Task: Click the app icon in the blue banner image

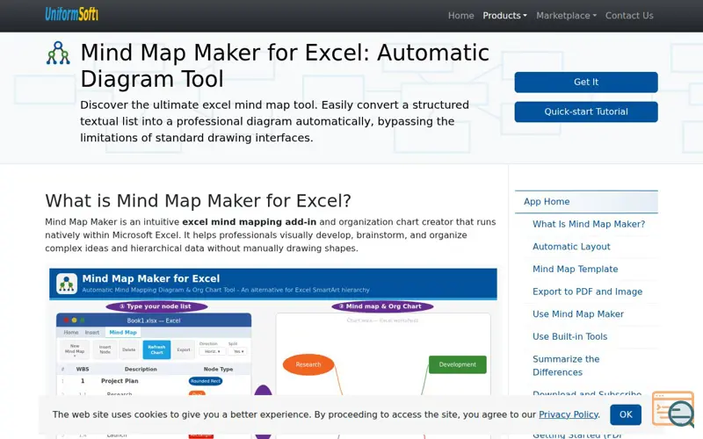Action: [67, 284]
